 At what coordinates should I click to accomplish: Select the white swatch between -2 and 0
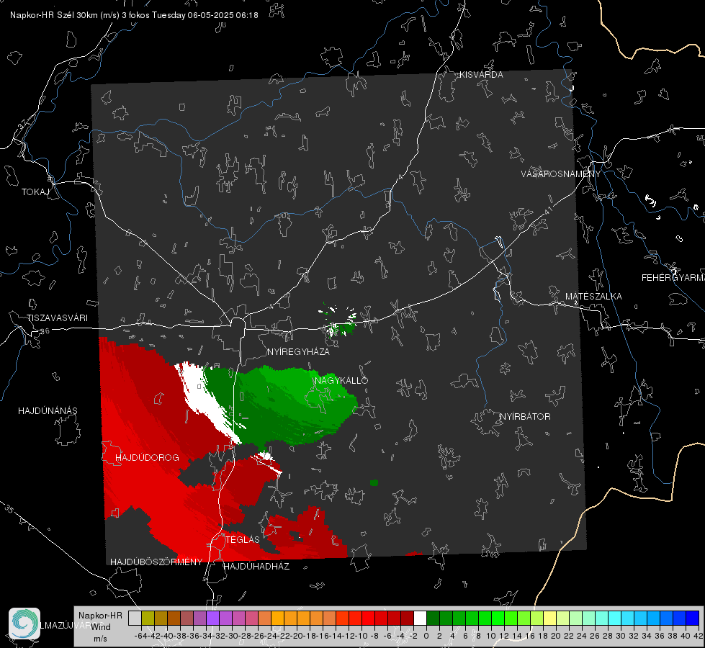click(420, 618)
